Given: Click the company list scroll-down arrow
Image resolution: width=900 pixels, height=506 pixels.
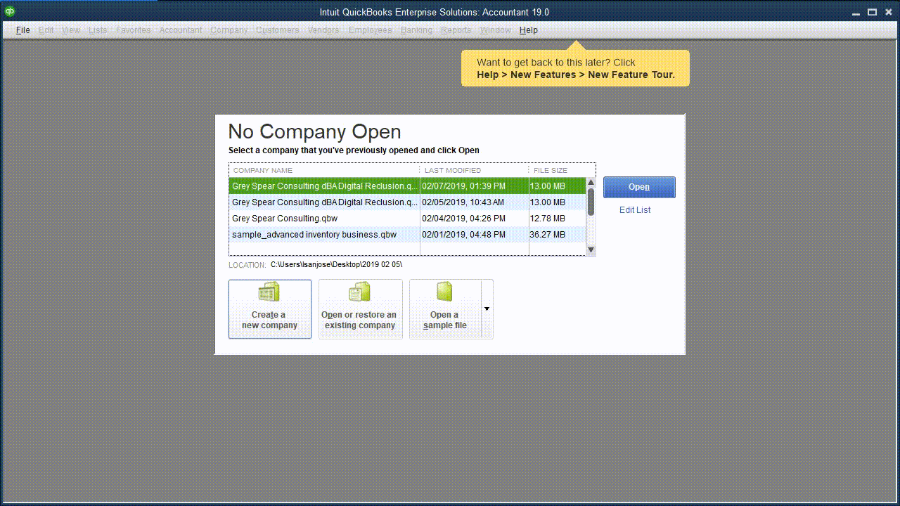Looking at the screenshot, I should pyautogui.click(x=591, y=250).
